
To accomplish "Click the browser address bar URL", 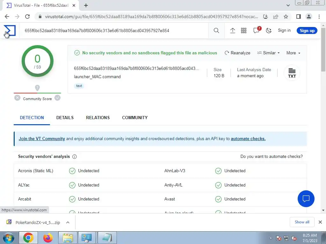I will point(152,17).
